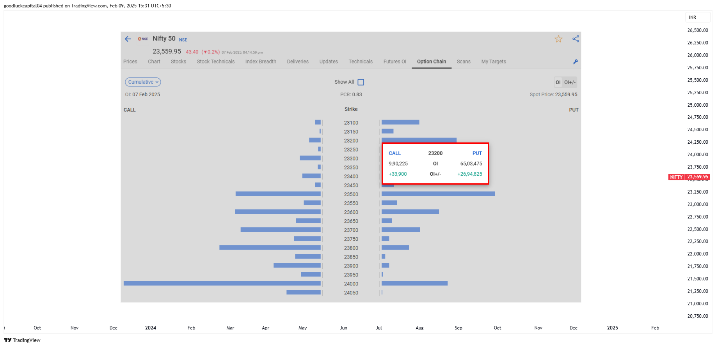Select strike 23300
Screen dimensions: 716x347
(351, 159)
